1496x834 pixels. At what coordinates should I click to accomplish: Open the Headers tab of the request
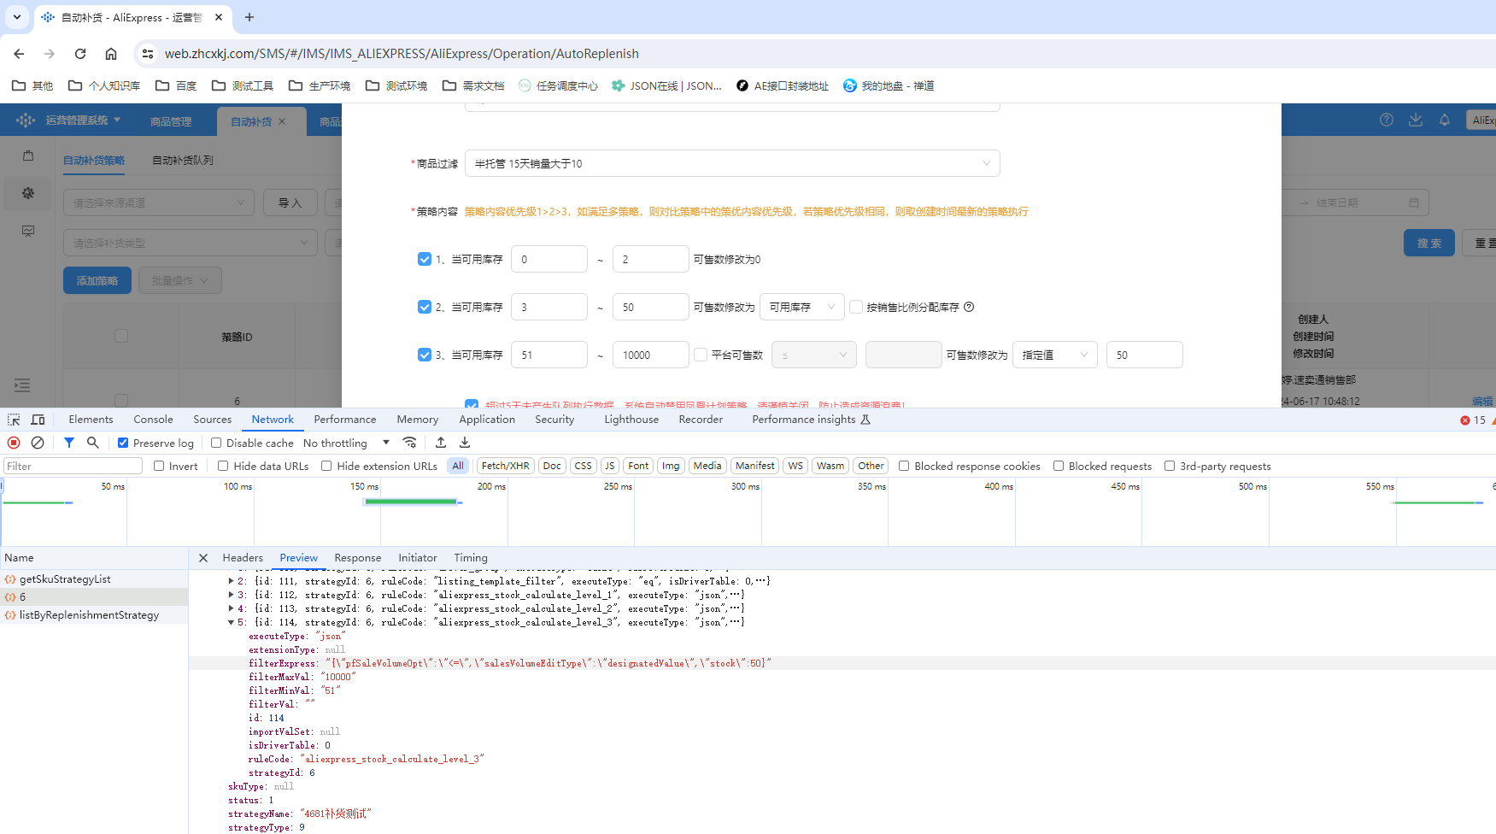coord(243,558)
